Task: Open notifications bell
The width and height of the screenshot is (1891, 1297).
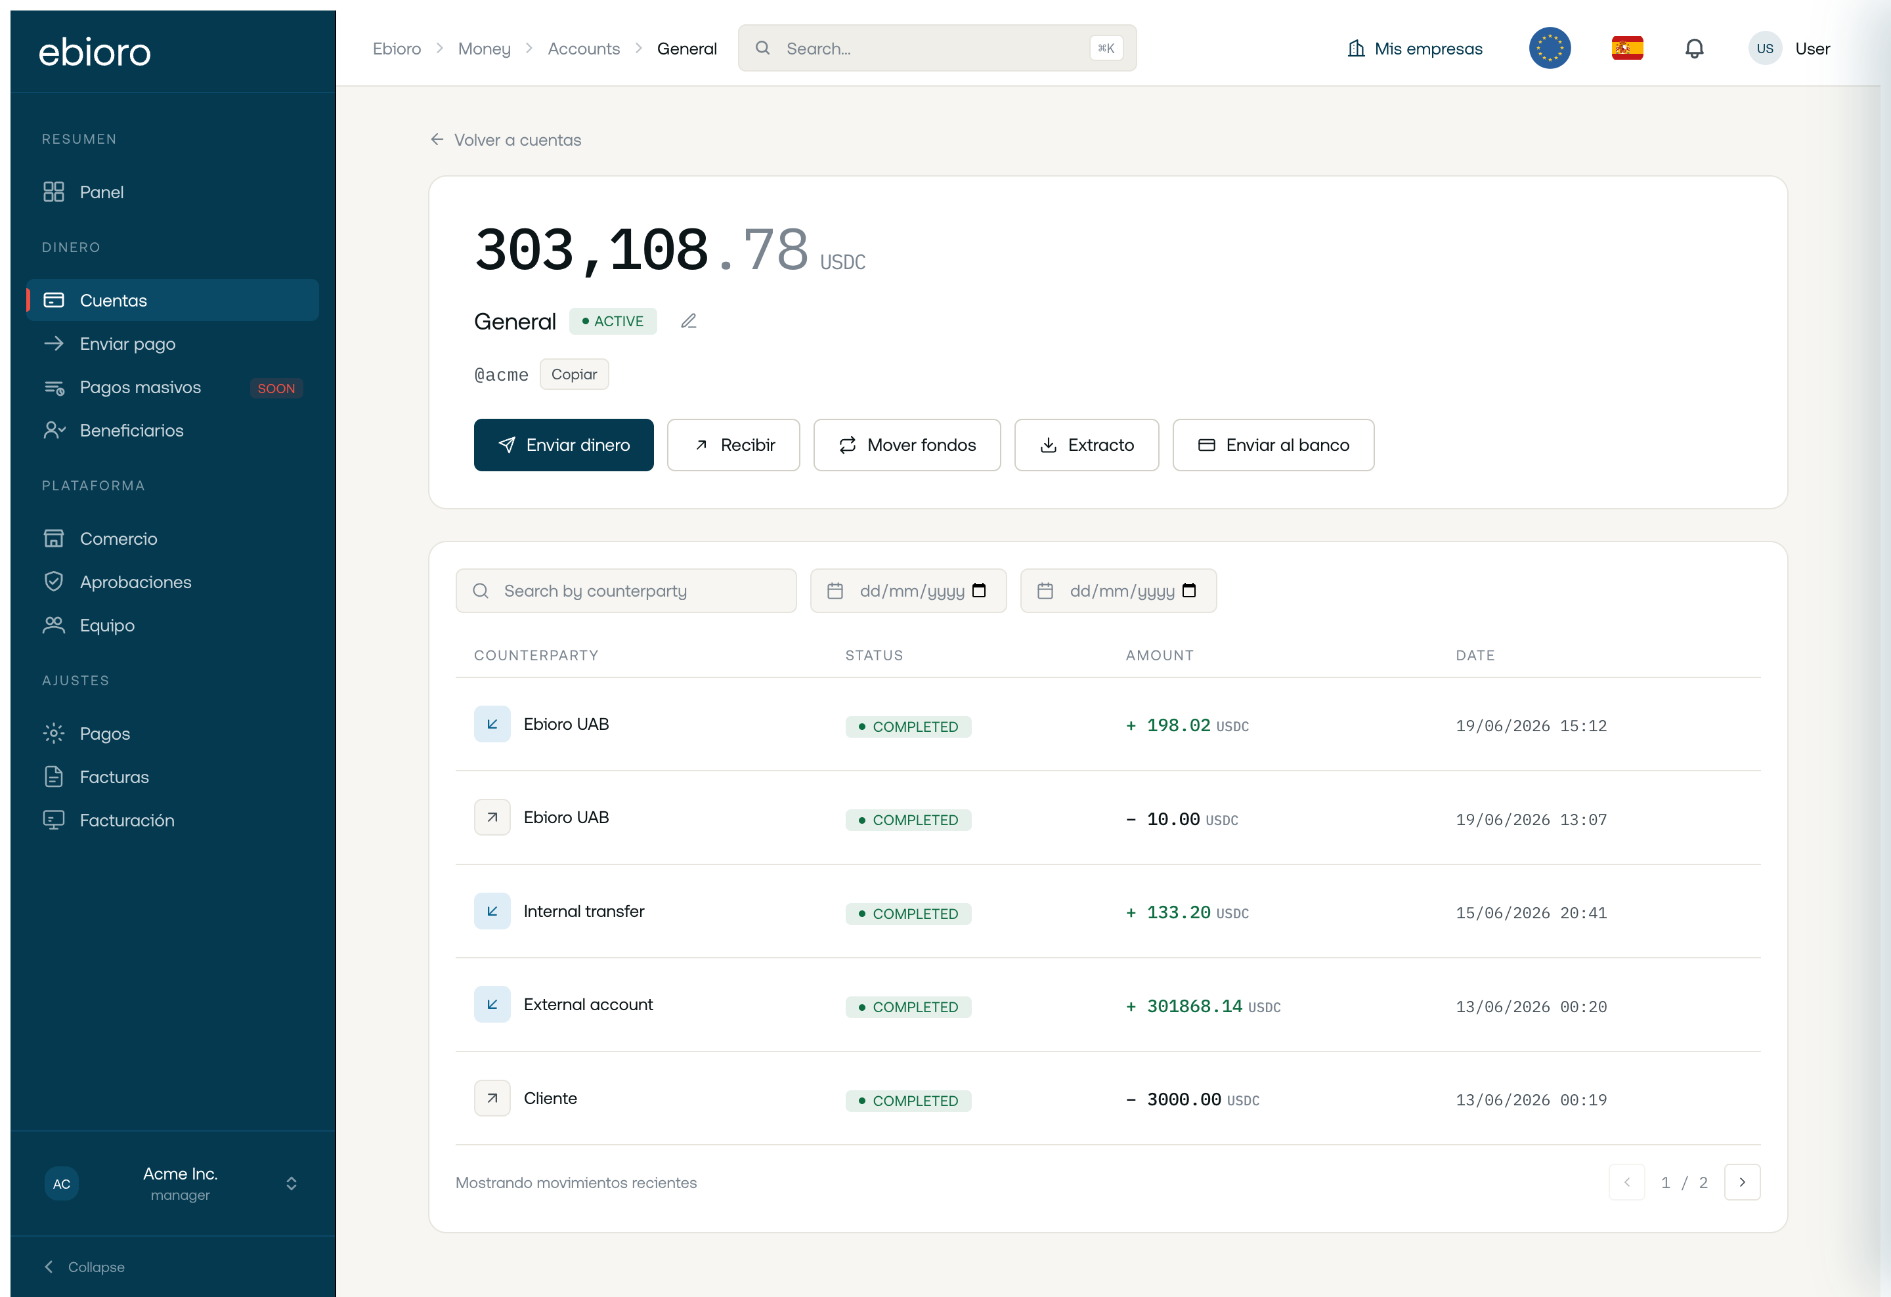Action: click(1694, 49)
